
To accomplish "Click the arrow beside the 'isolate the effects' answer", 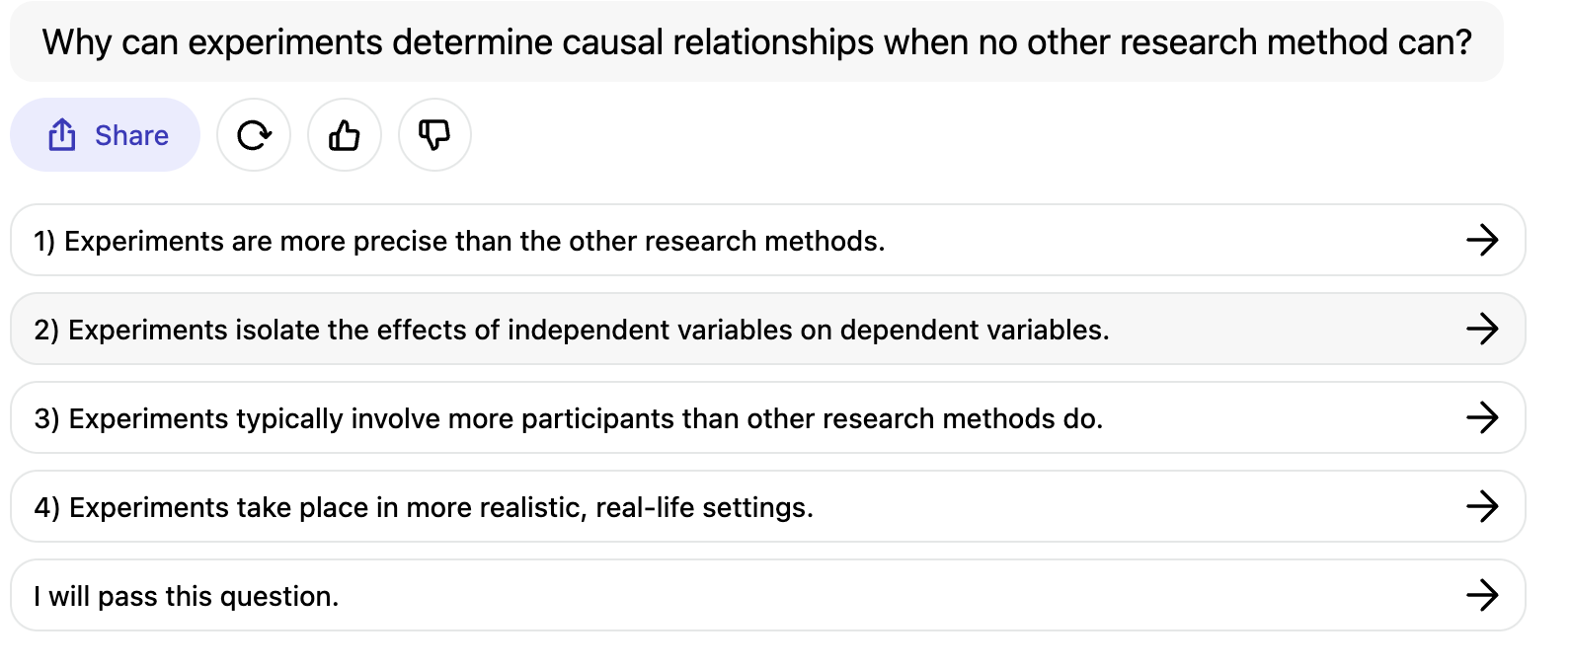I will [1482, 329].
